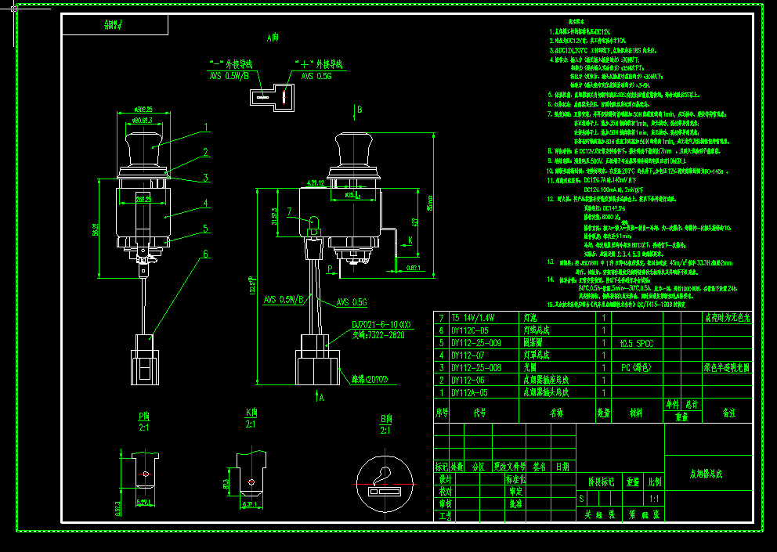Pick the "数量" column header

tap(604, 413)
